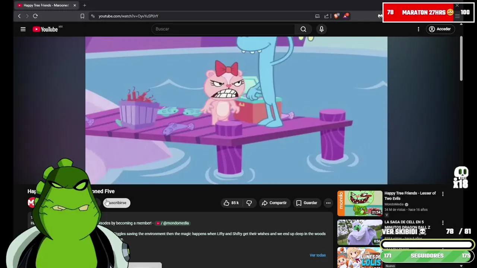Go to YouTube home via logo
The width and height of the screenshot is (477, 268).
pos(45,29)
